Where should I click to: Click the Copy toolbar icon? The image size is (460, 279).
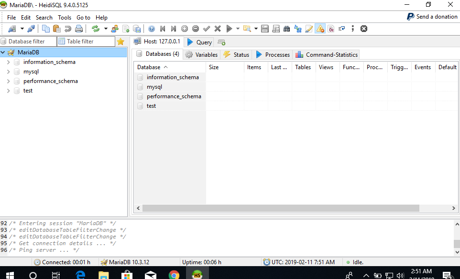point(46,29)
